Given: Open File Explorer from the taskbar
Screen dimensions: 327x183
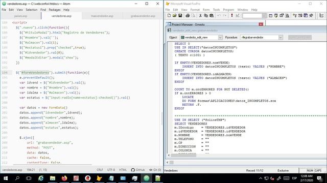Looking at the screenshot, I should click(53, 178).
